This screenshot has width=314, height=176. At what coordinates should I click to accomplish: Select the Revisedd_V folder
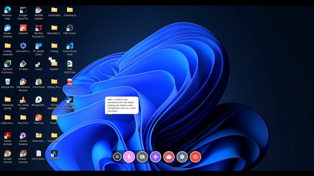pos(54,30)
